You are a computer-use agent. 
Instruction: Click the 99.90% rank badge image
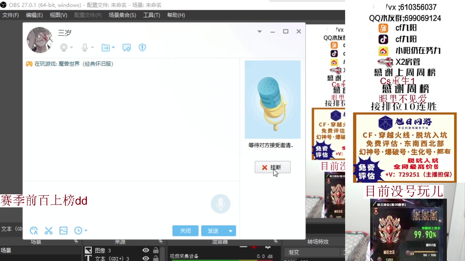coord(408,230)
